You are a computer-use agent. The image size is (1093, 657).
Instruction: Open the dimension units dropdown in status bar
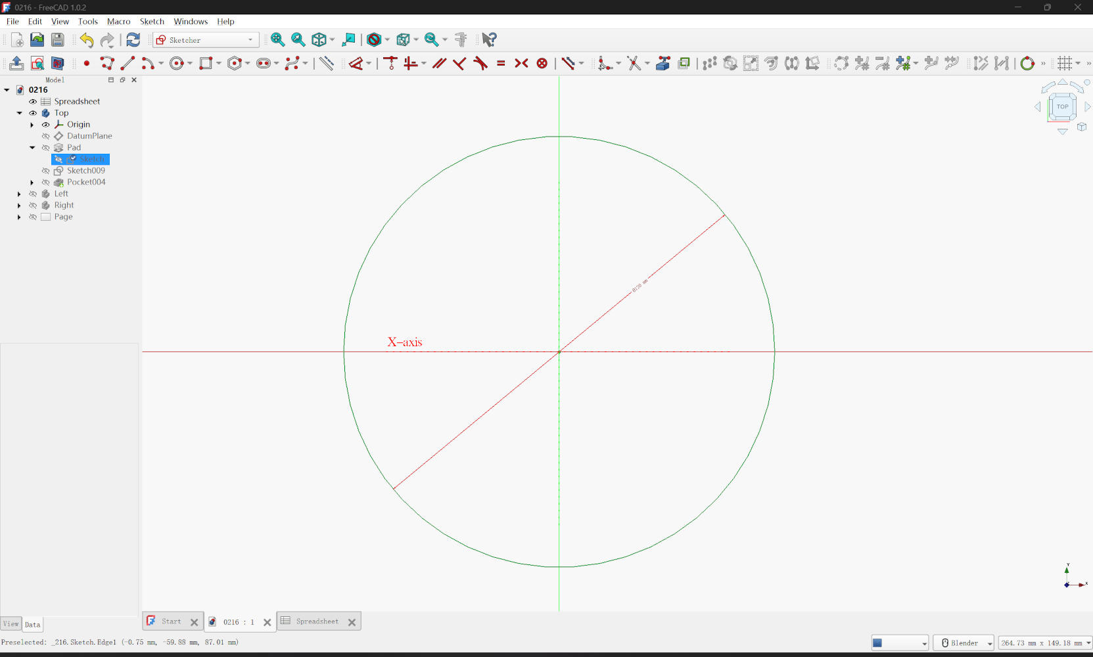[x=1045, y=643]
